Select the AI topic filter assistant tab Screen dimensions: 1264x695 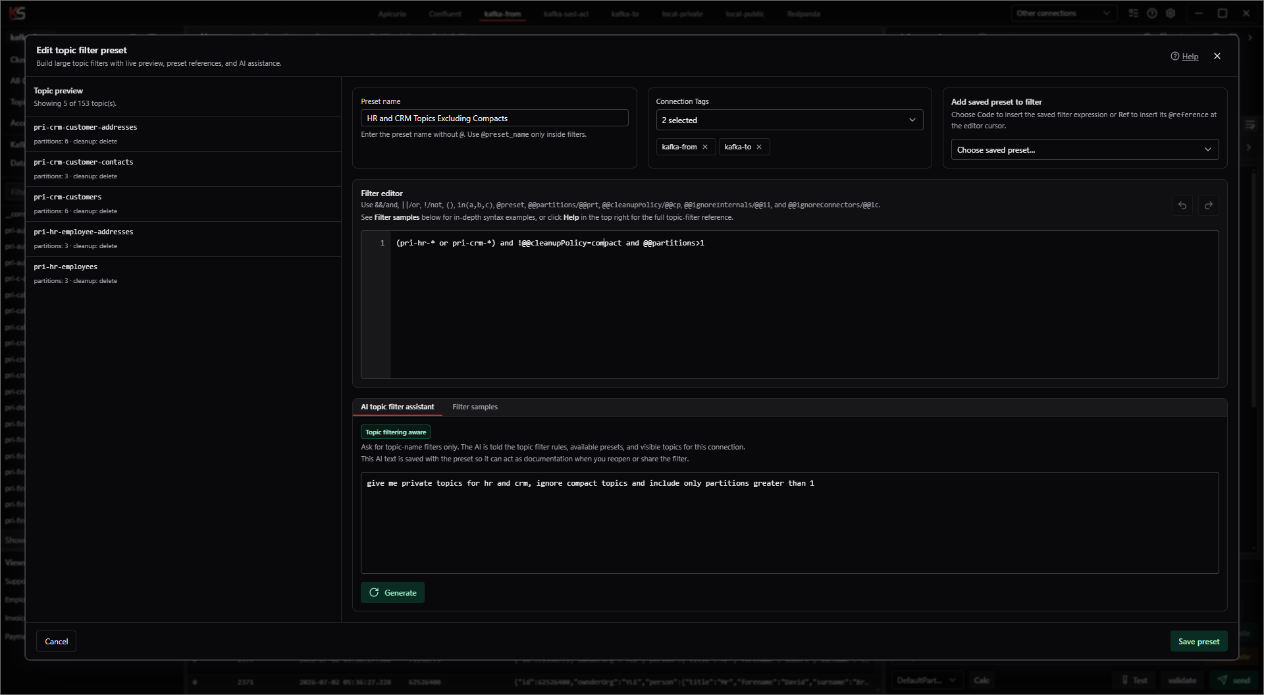[397, 407]
